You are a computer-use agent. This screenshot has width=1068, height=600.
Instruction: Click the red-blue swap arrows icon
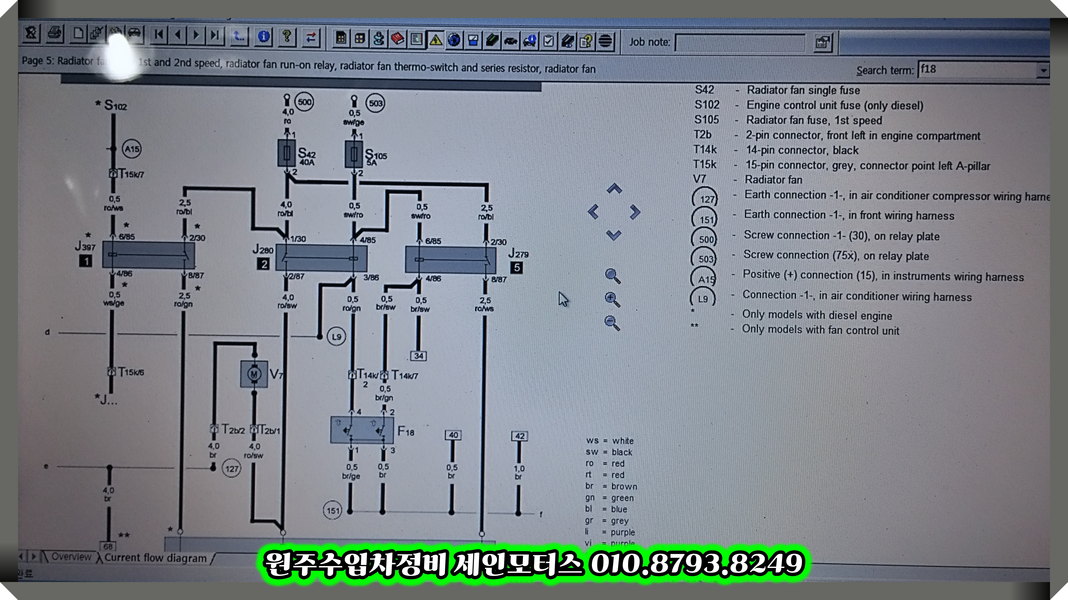311,38
